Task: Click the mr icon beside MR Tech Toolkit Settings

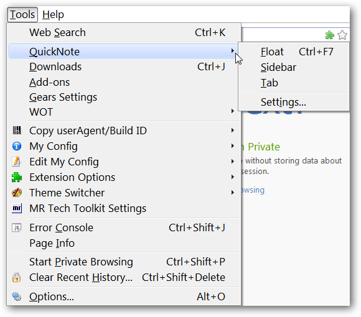Action: (17, 208)
